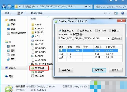Open the 视频 library
The height and width of the screenshot is (92, 127).
11,46
